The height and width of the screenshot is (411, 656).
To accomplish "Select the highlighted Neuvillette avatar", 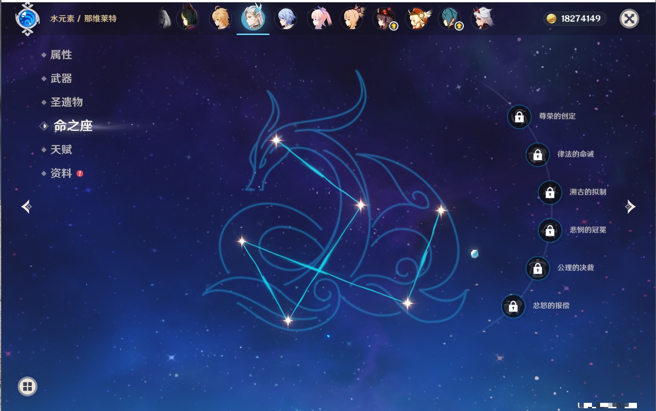I will (253, 17).
